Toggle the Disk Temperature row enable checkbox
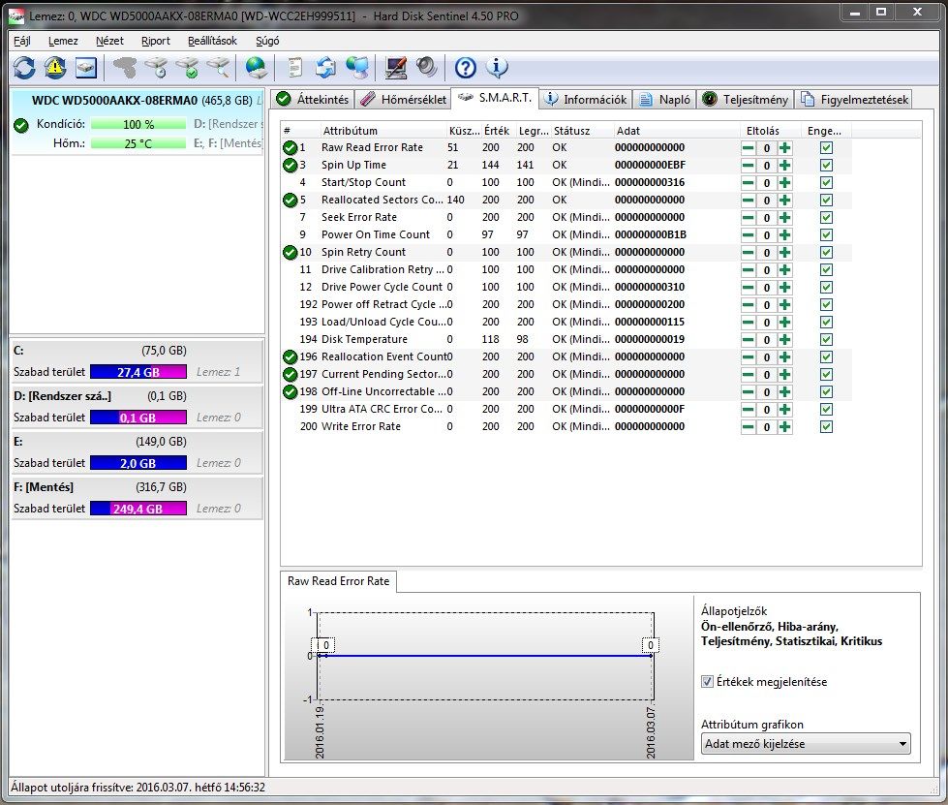This screenshot has height=805, width=948. (x=826, y=339)
